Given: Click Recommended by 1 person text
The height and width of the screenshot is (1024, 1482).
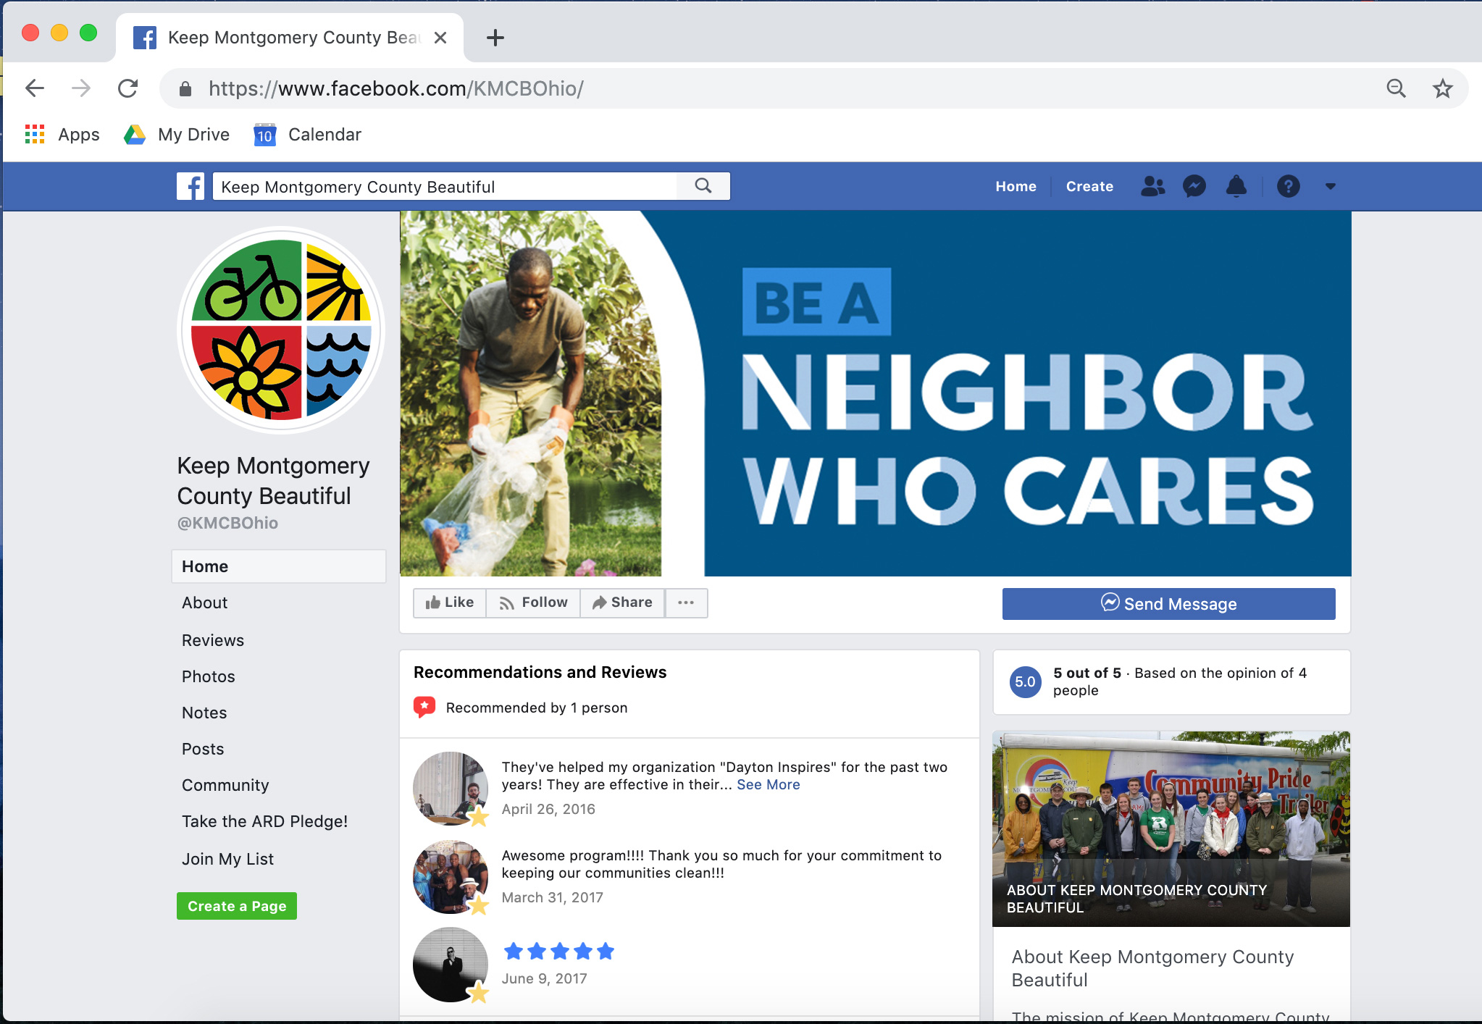Looking at the screenshot, I should 536,708.
